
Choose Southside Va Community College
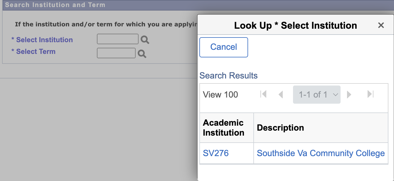[x=321, y=153]
